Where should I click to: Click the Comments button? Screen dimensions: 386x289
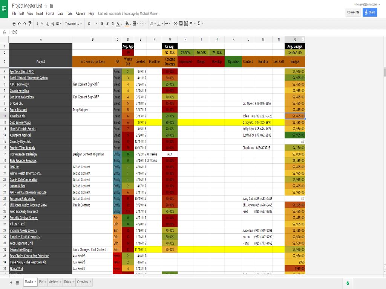pos(353,12)
